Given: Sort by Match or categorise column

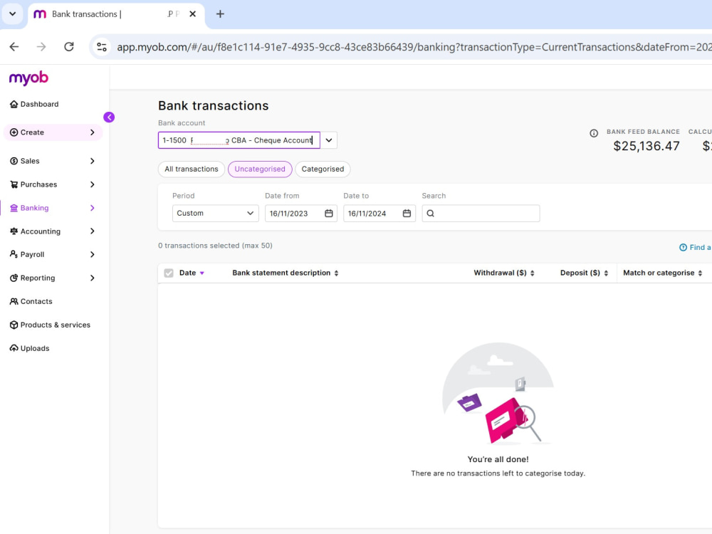Looking at the screenshot, I should tap(662, 273).
